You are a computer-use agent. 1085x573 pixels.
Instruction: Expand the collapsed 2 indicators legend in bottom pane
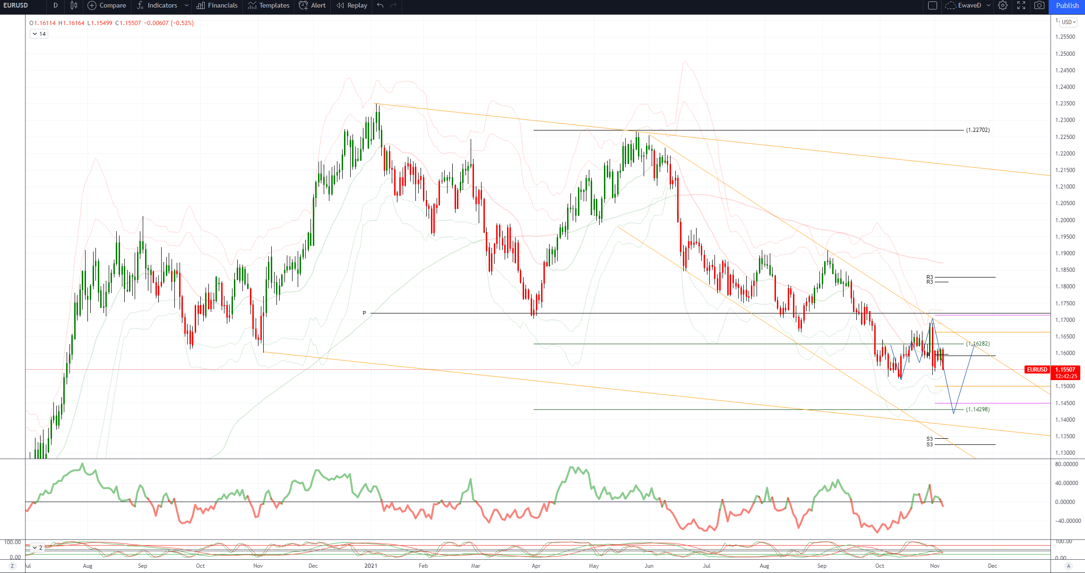(37, 547)
